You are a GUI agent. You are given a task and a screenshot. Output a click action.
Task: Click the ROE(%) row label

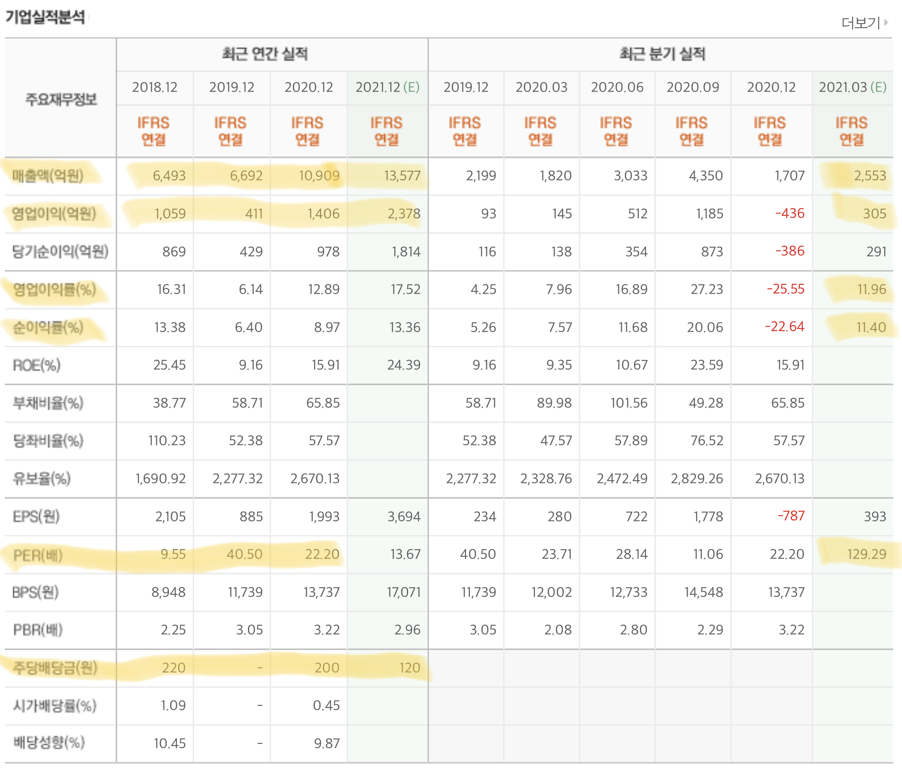click(36, 365)
